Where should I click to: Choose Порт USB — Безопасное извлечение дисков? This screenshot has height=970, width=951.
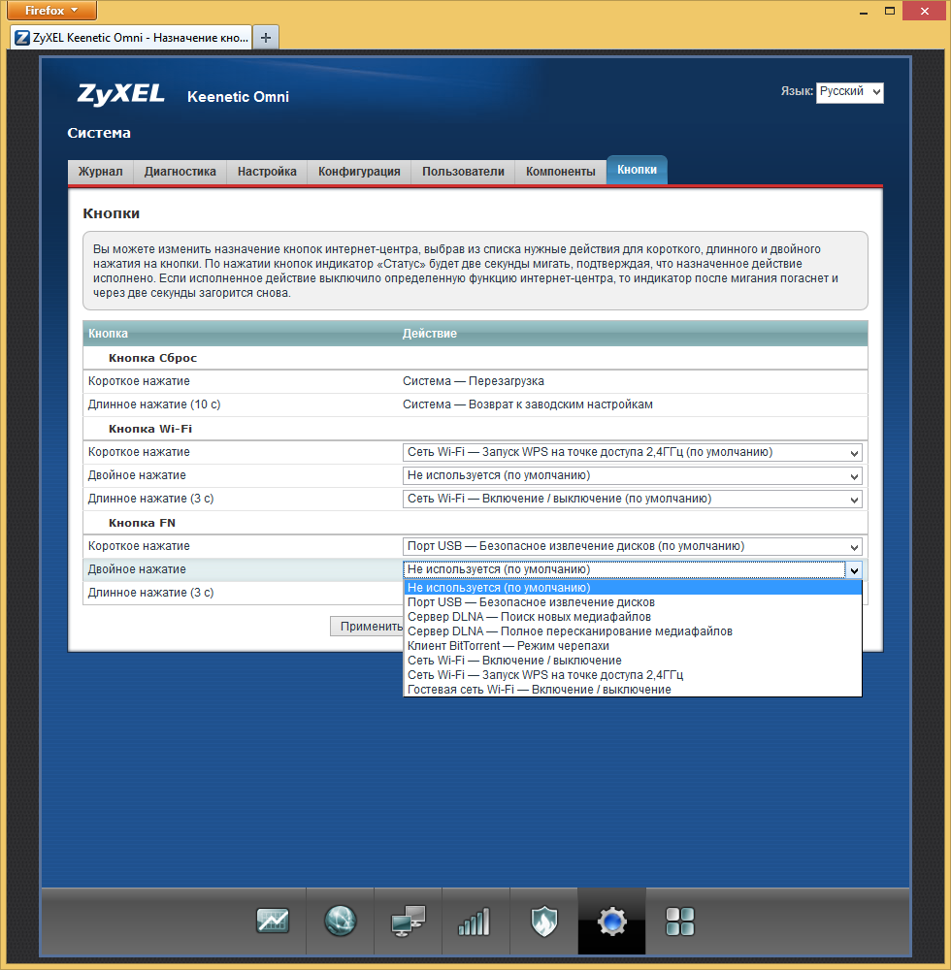click(x=633, y=602)
